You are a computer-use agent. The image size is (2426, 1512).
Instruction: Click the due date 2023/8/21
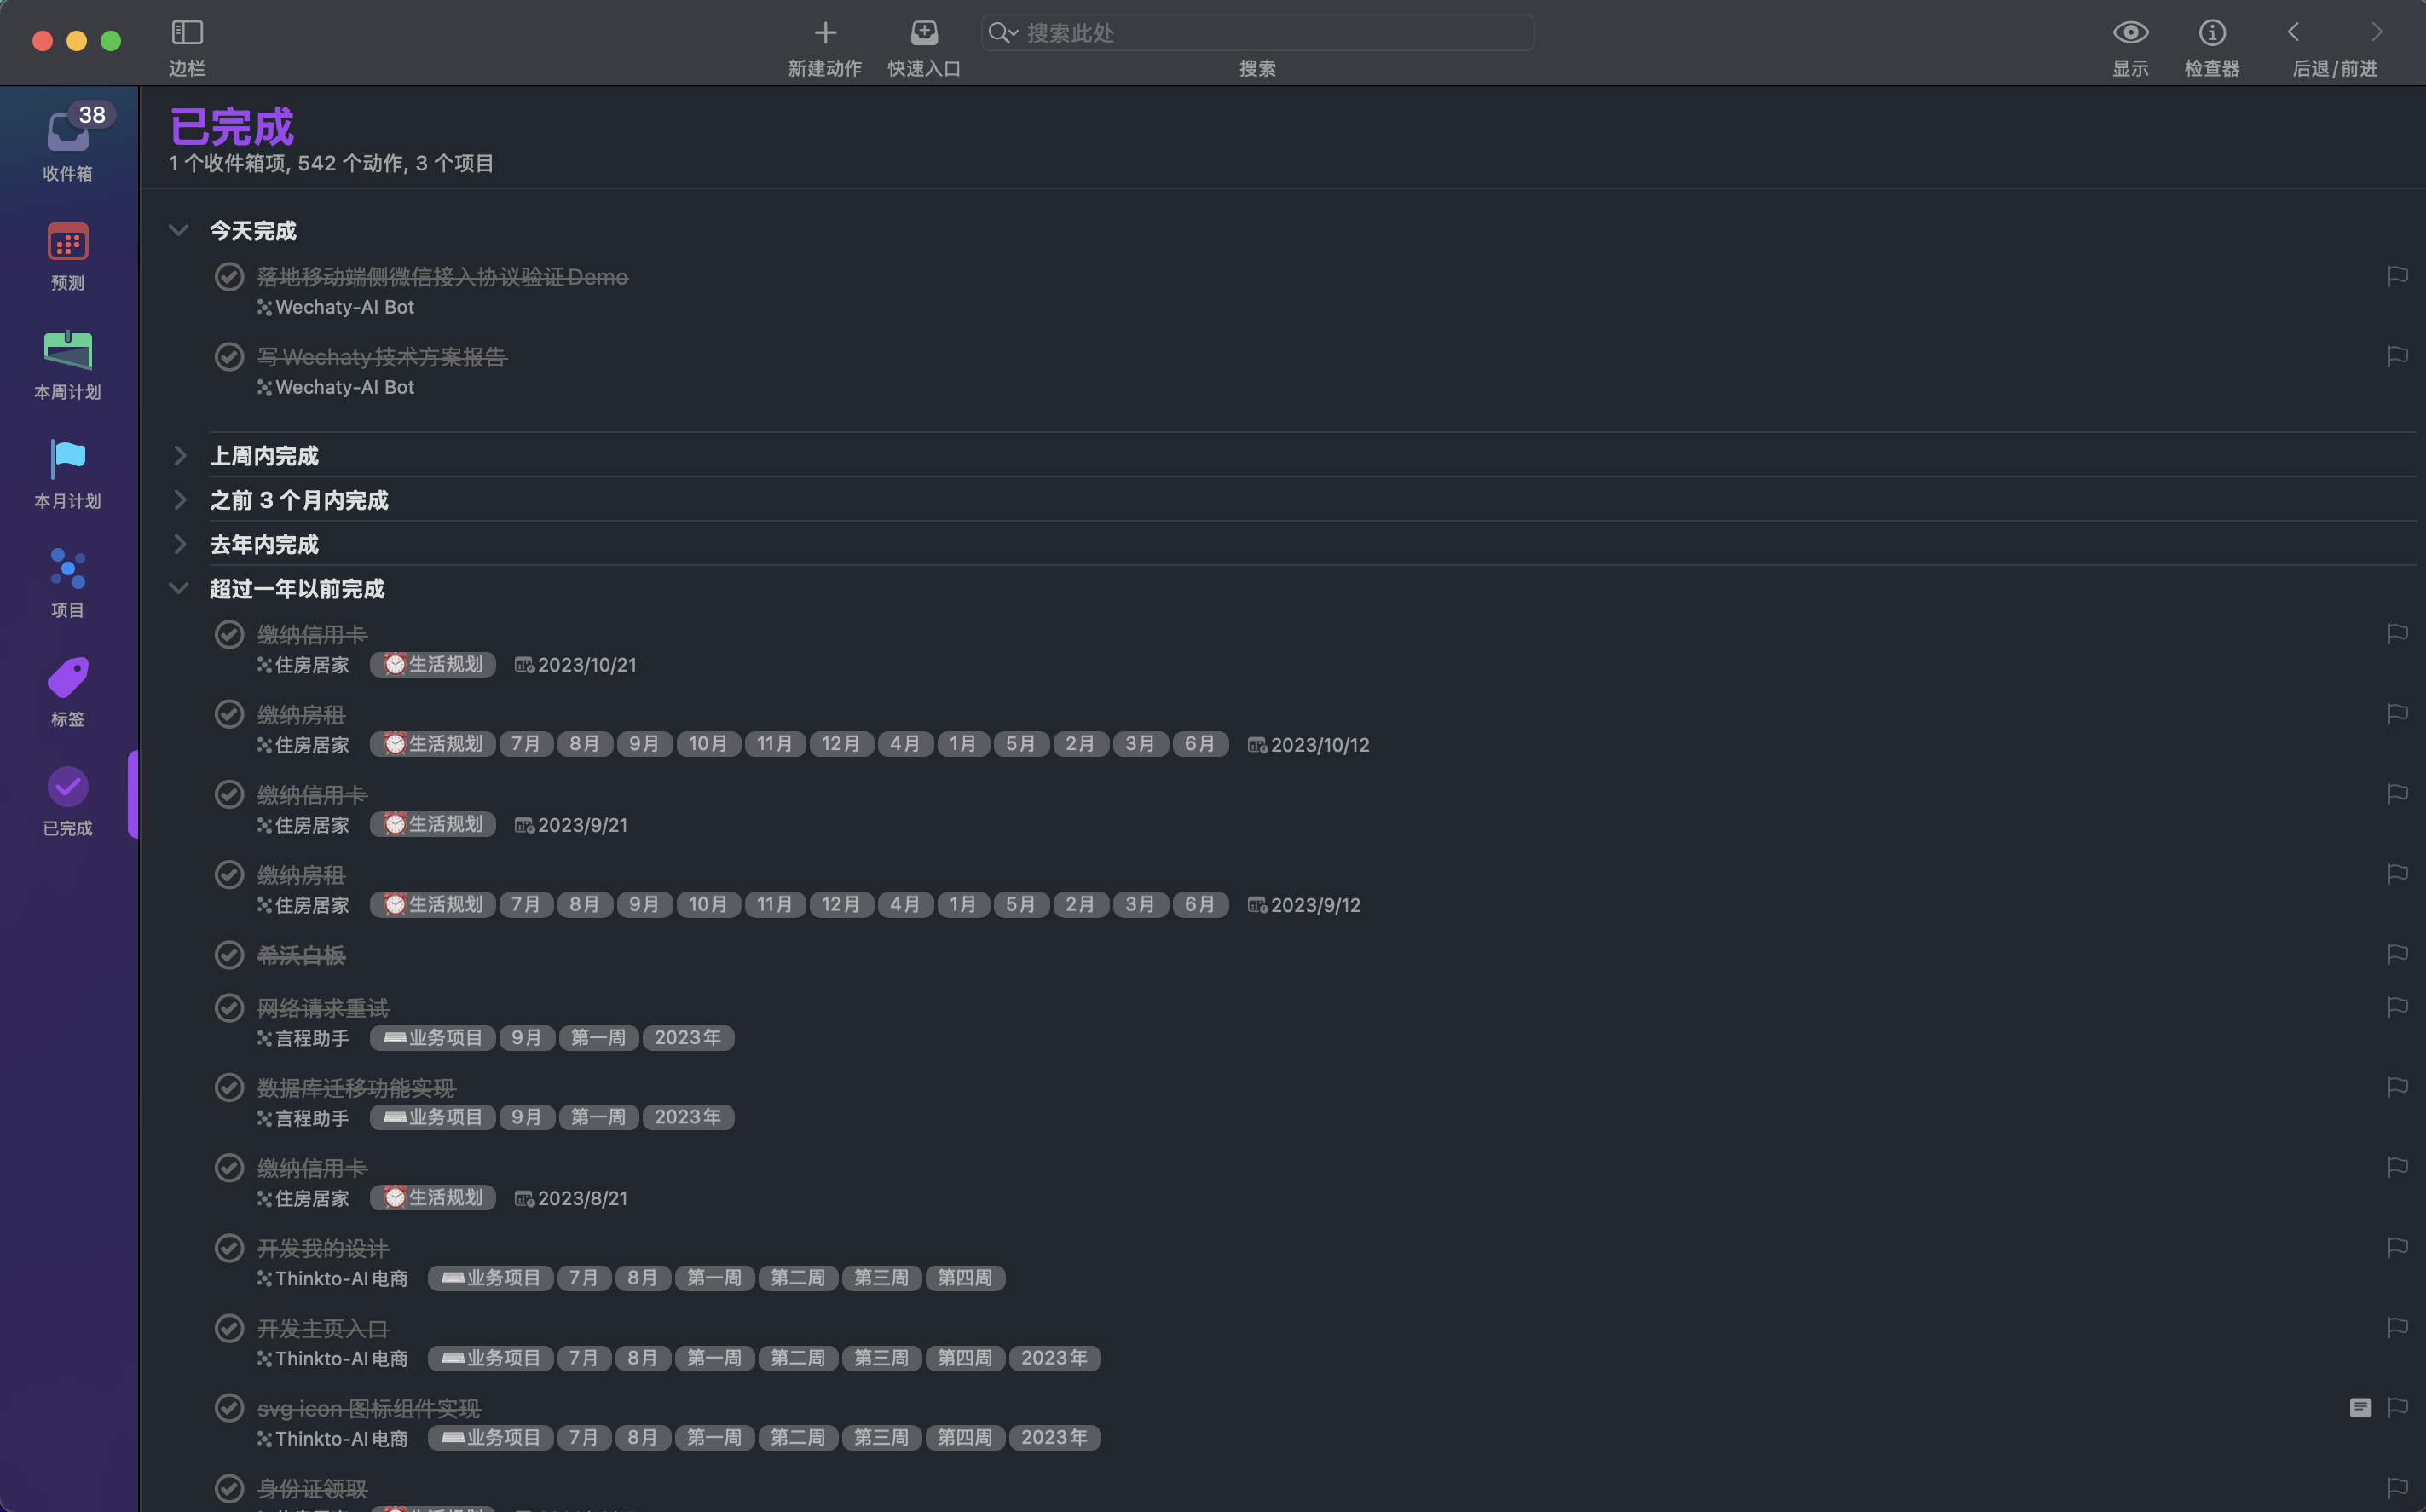[x=572, y=1198]
